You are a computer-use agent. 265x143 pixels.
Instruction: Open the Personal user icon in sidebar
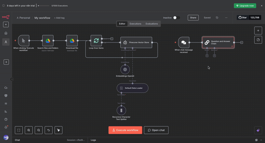coord(6,42)
